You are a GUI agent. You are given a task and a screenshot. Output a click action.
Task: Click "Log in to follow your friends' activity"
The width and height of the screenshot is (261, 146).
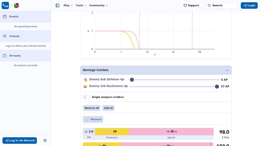(25, 46)
